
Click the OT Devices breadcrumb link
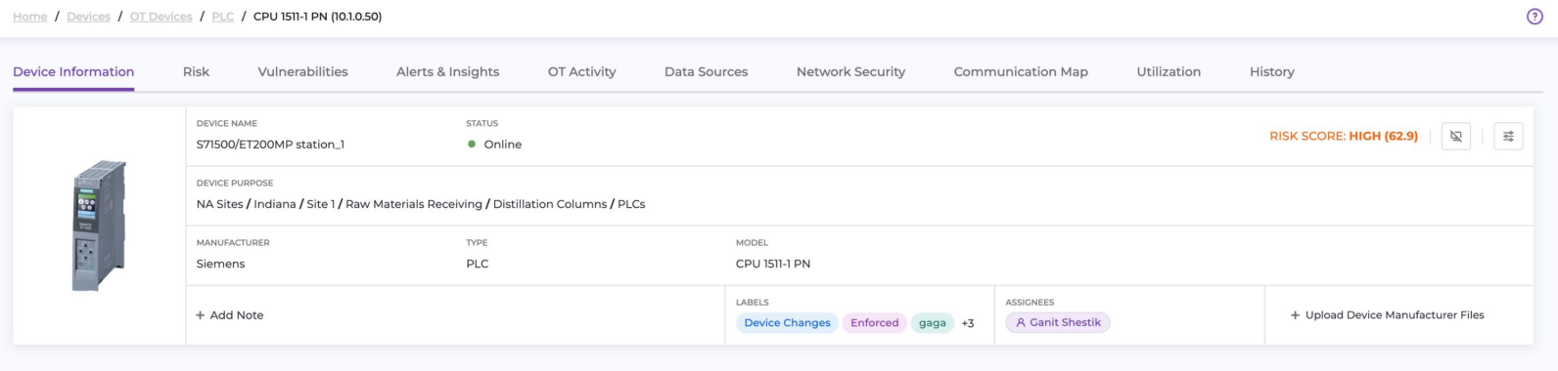tap(160, 17)
